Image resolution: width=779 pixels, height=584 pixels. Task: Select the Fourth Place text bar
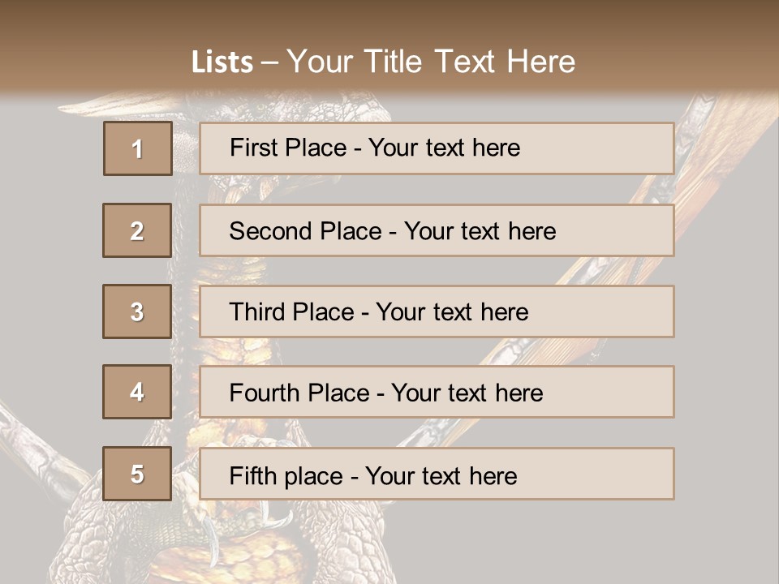coord(437,392)
